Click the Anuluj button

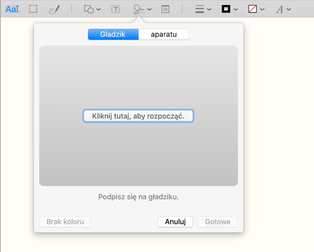pos(175,222)
